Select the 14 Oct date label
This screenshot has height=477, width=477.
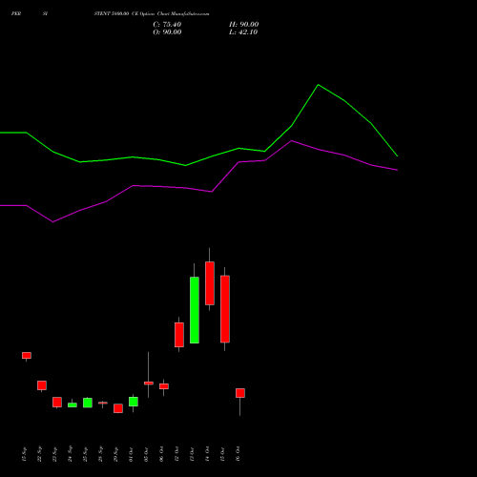(x=207, y=454)
